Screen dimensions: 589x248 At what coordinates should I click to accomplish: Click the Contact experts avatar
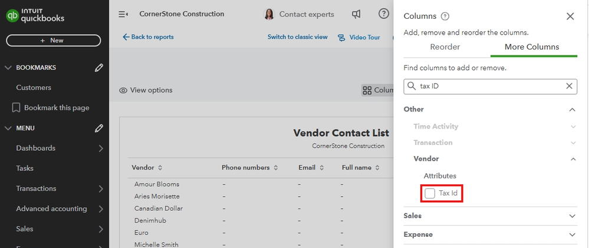pos(269,14)
